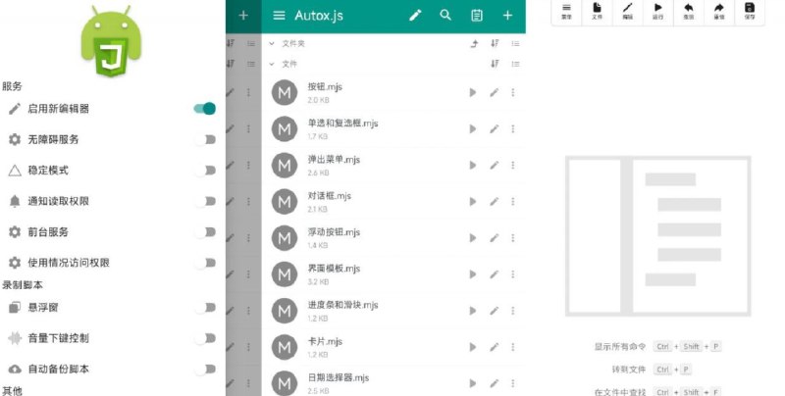Image resolution: width=785 pixels, height=396 pixels.
Task: Enable the 无障碍服务 switch
Action: [x=206, y=139]
